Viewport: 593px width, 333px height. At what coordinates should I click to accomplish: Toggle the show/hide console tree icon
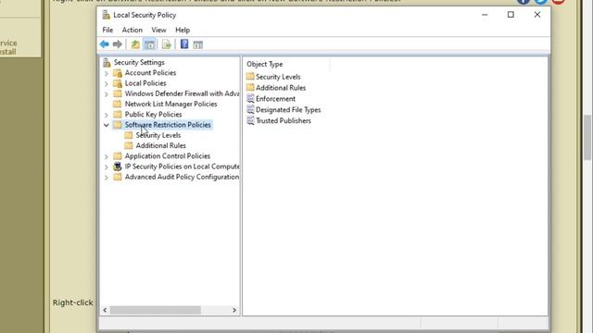[149, 44]
